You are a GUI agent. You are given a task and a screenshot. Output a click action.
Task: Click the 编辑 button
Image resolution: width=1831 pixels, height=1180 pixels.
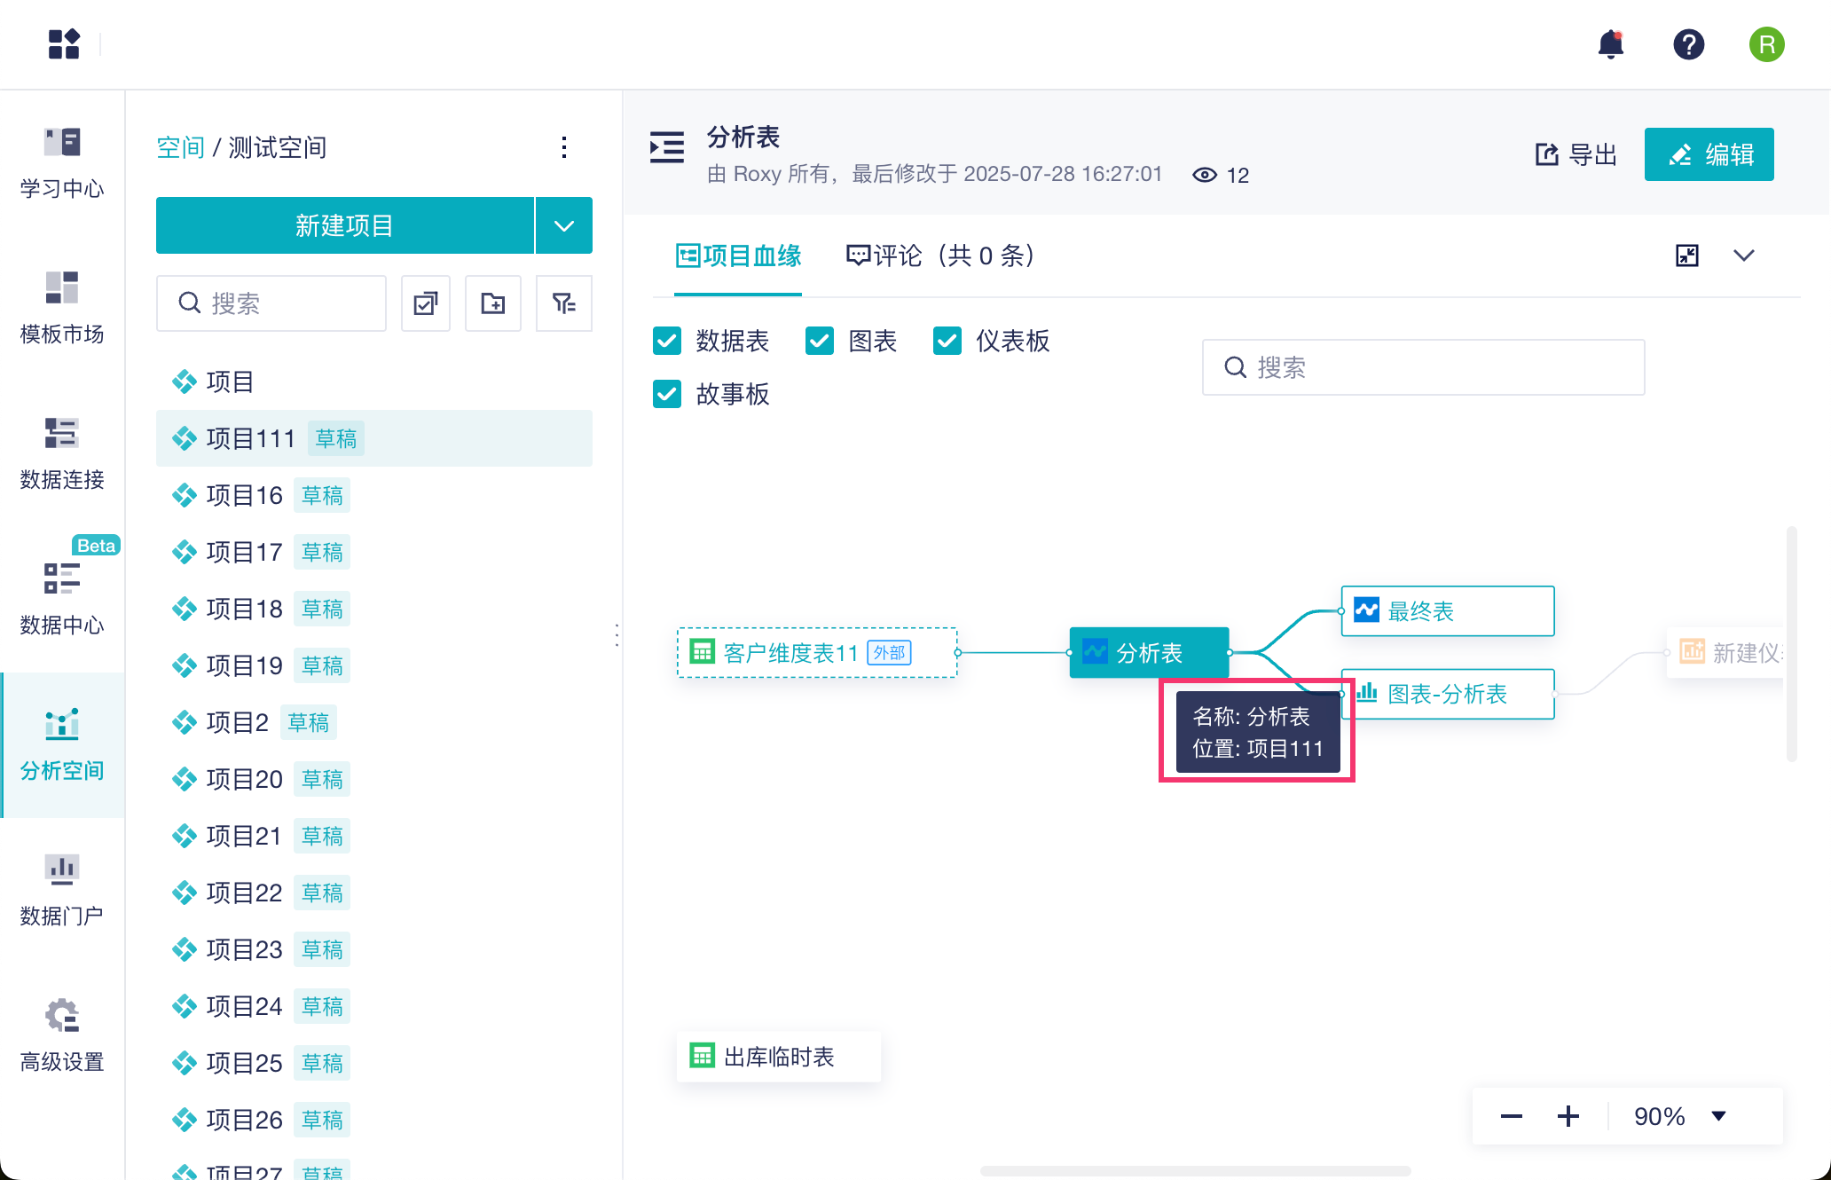[x=1709, y=154]
